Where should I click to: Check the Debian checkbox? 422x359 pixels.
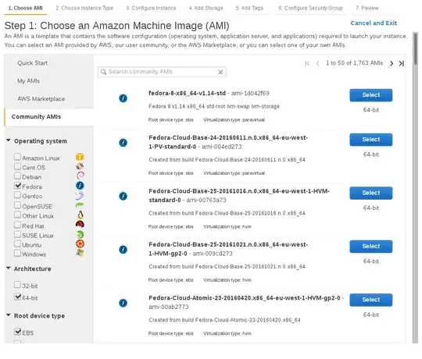click(17, 176)
